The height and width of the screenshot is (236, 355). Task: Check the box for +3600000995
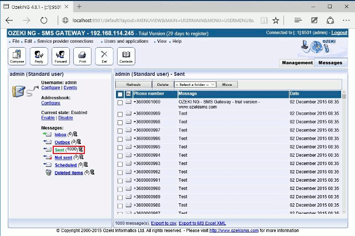[120, 147]
